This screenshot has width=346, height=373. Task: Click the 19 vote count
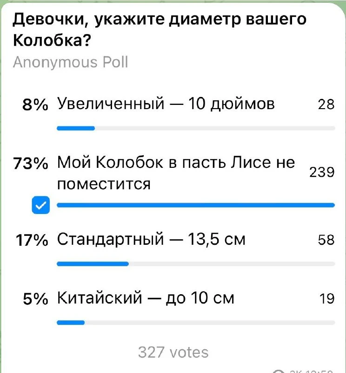click(x=327, y=298)
